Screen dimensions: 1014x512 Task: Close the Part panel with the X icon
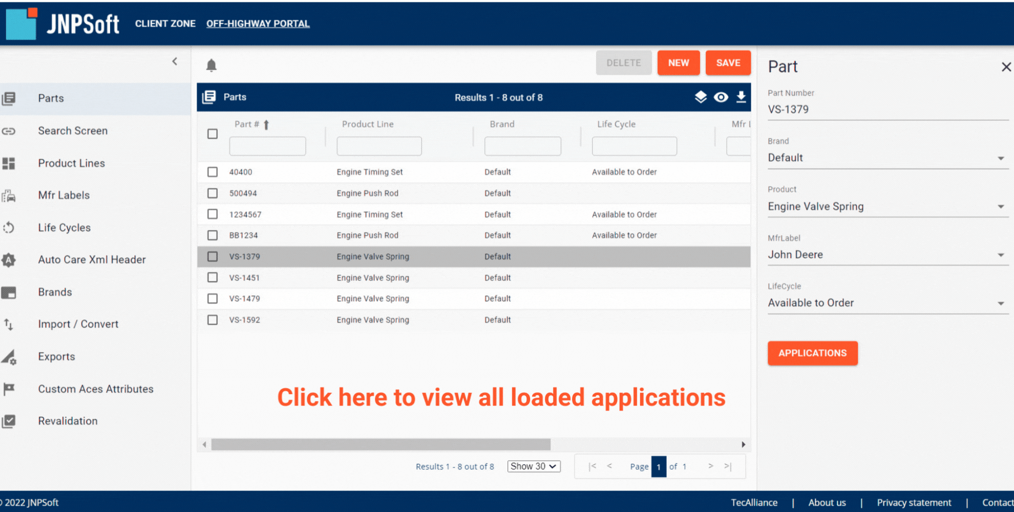(1006, 67)
